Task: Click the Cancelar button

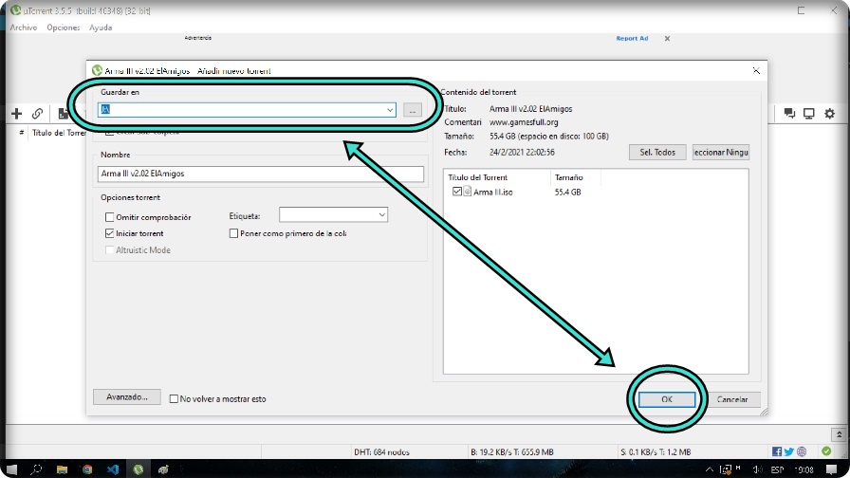Action: 732,399
